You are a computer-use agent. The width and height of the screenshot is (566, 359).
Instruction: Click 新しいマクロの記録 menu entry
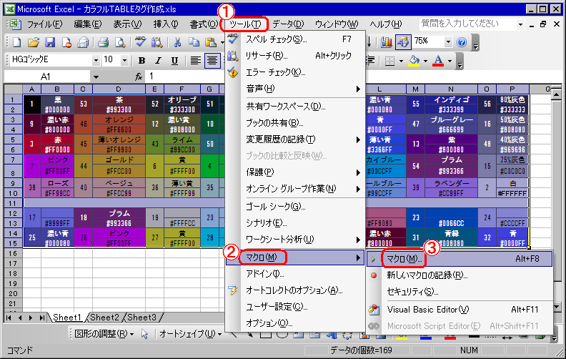click(x=427, y=275)
